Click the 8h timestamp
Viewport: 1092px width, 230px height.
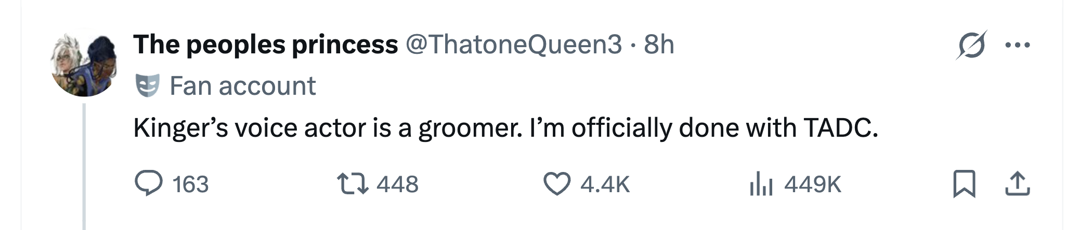point(659,45)
